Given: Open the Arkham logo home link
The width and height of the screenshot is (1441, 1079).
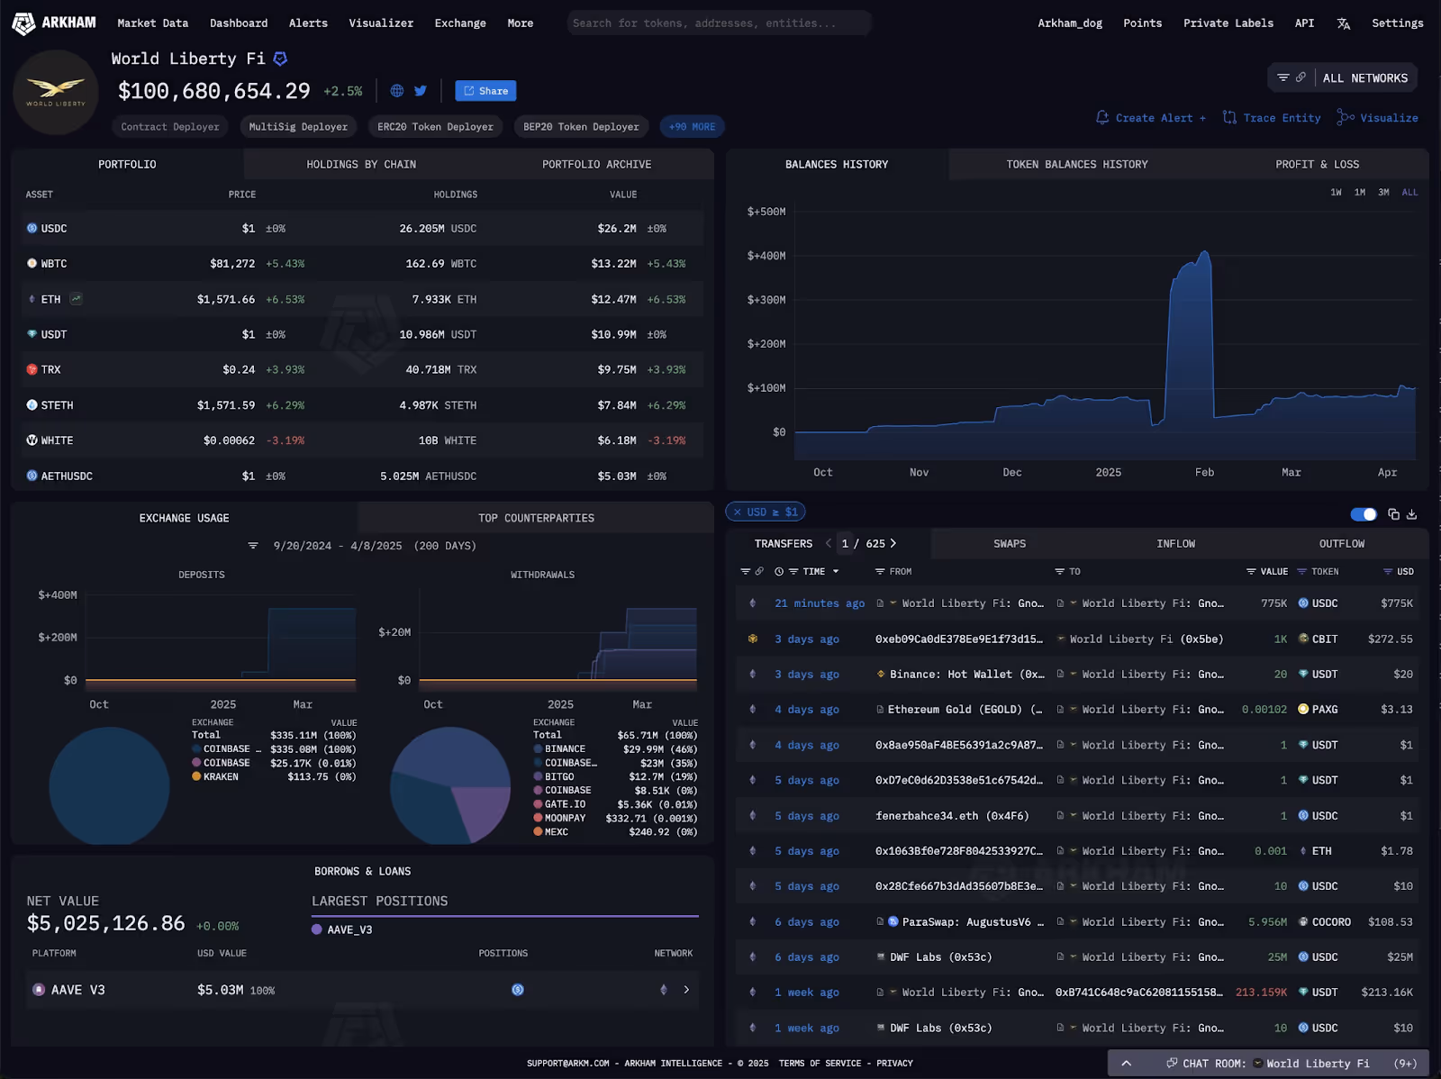Looking at the screenshot, I should tap(54, 23).
